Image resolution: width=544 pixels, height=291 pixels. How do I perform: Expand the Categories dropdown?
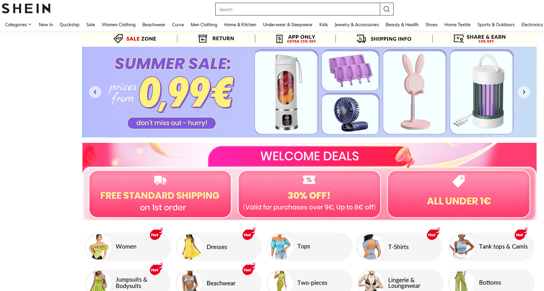[18, 25]
